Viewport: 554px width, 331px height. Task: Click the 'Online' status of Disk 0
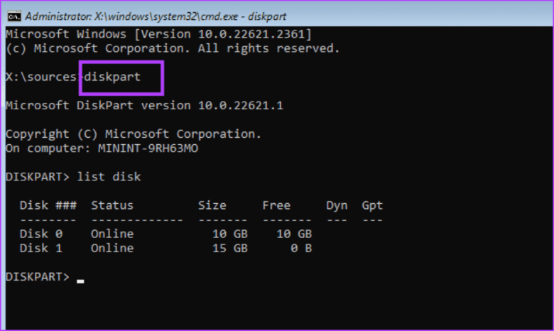coord(112,234)
